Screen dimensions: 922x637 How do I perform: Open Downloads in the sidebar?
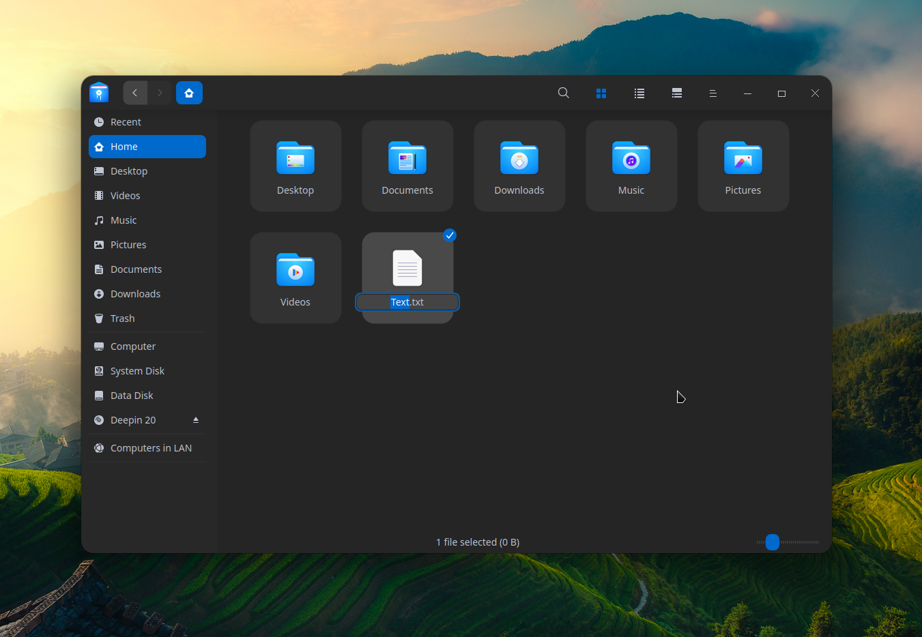[x=147, y=294]
